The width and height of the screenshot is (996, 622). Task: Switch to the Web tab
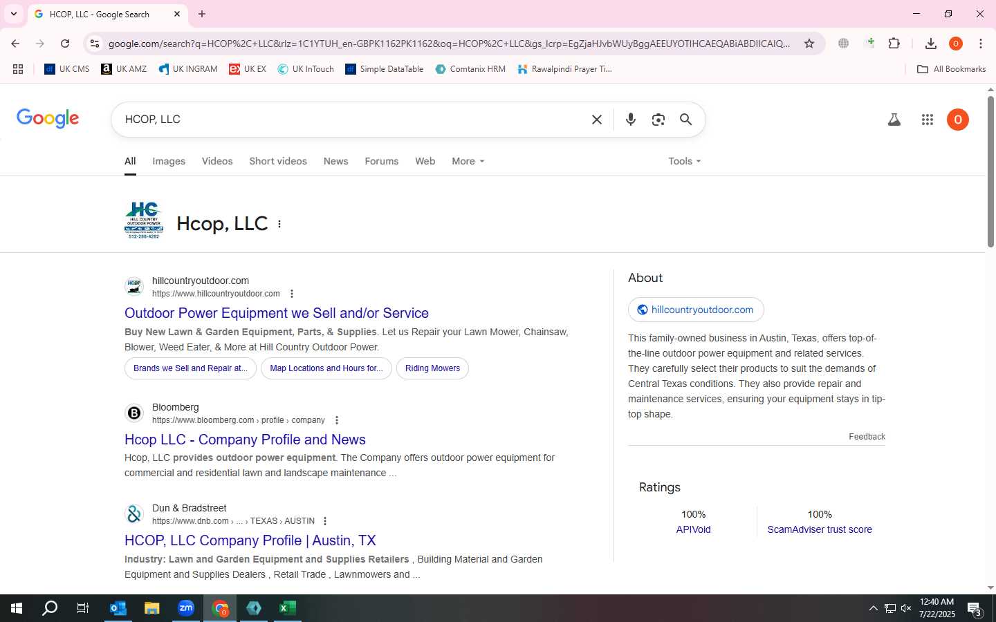coord(425,161)
